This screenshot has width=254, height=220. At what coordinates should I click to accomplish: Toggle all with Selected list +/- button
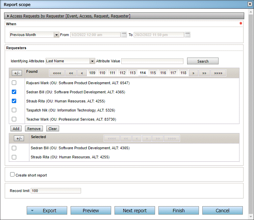tap(19, 138)
